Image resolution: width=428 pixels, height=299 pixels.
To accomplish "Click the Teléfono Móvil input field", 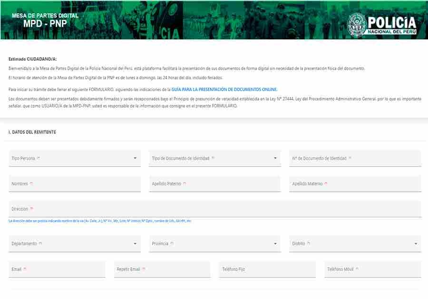I will 372,269.
